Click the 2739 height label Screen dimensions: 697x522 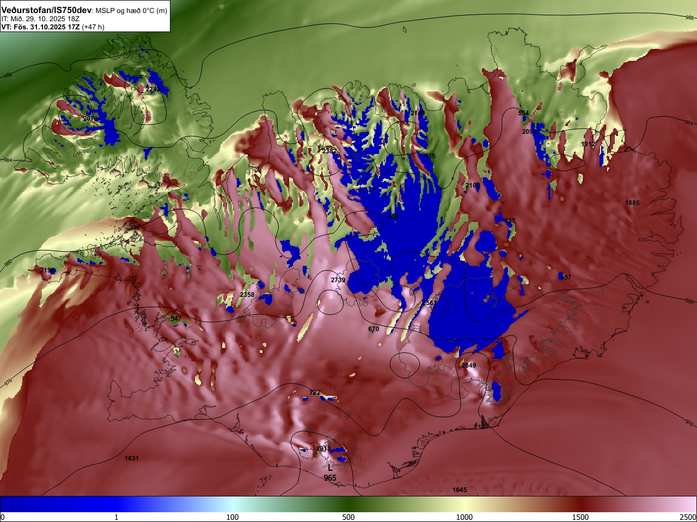click(338, 280)
